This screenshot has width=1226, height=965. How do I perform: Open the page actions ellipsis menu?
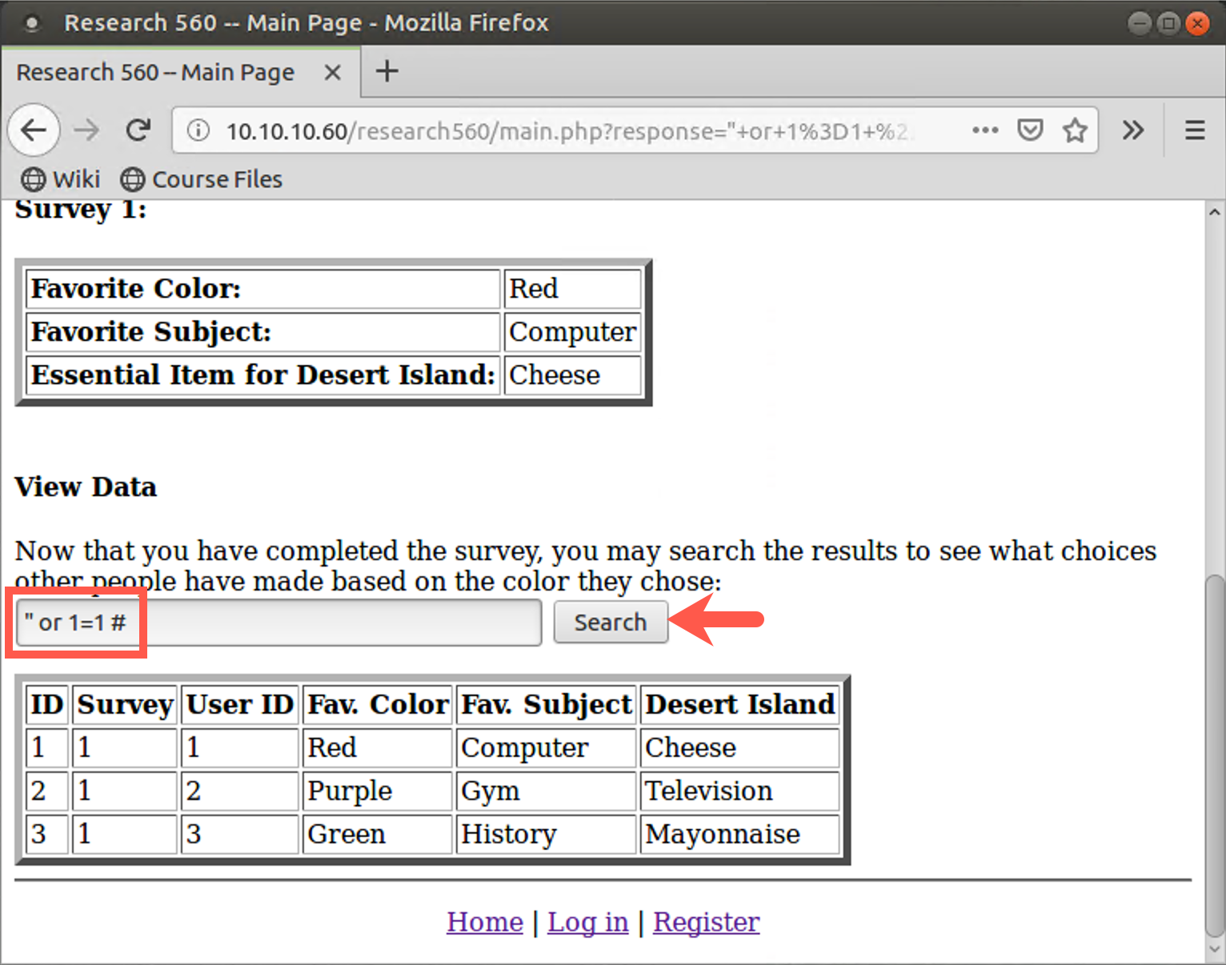coord(985,130)
